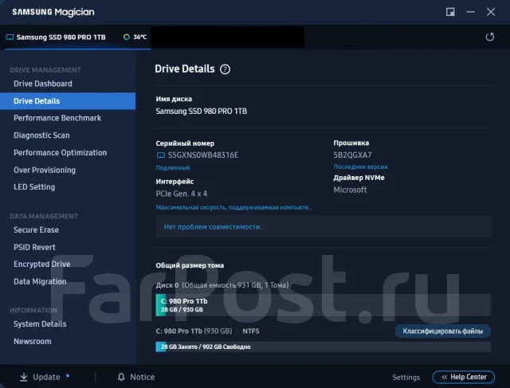Screen dimensions: 510x388
Task: Open PSID Revert
Action: click(34, 247)
